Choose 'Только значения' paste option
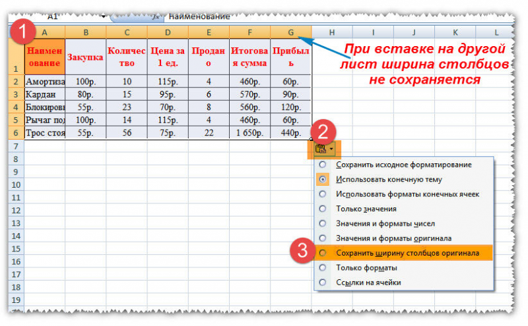Image resolution: width=528 pixels, height=326 pixels. [x=404, y=209]
